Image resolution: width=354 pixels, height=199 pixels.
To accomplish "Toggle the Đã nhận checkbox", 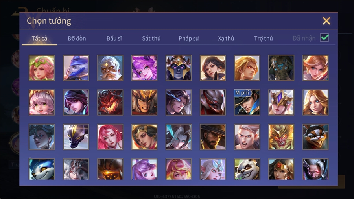I will [x=324, y=38].
